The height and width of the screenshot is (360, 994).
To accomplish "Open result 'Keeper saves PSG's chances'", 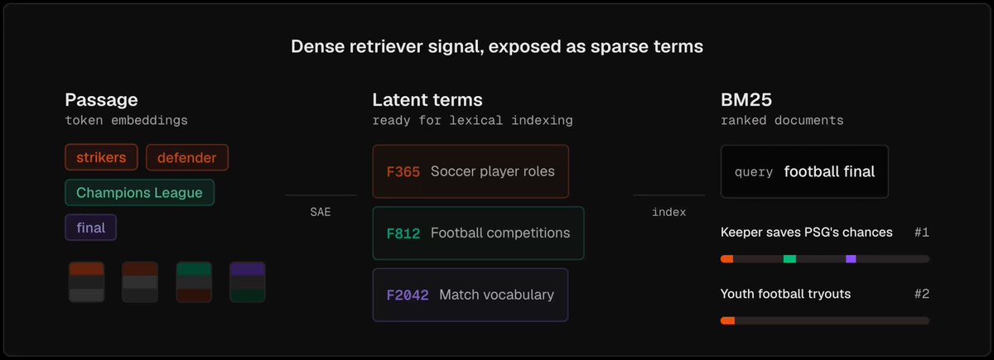I will coord(807,233).
